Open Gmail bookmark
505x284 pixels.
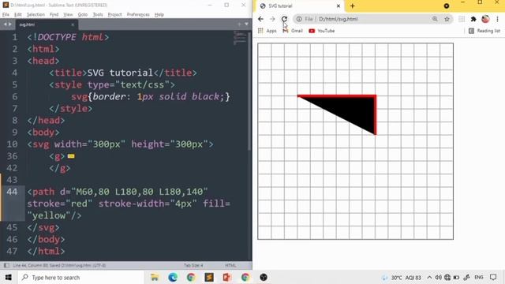tap(293, 31)
